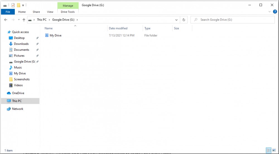
Task: Open the Recent locations dropdown
Action: click(19, 20)
